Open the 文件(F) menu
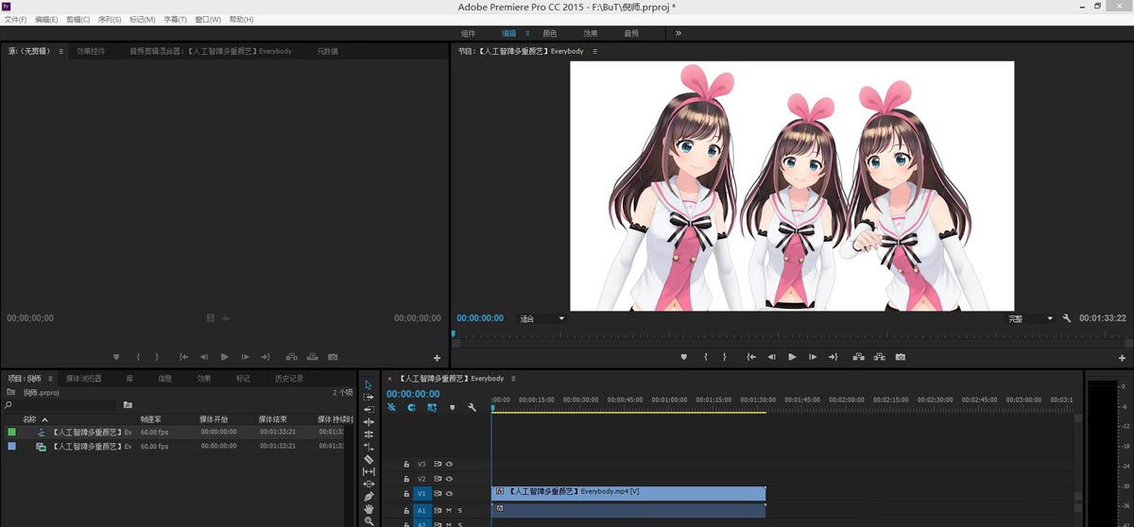 coord(15,19)
